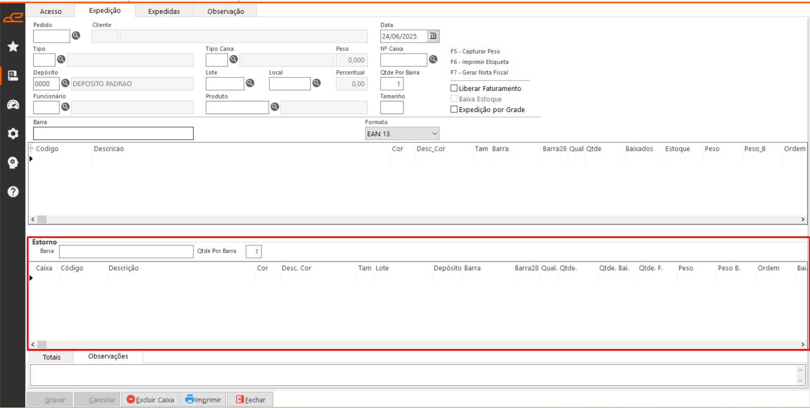Screen dimensions: 810x408
Task: Open Tipo Caixa lookup magnifier
Action: coord(233,60)
